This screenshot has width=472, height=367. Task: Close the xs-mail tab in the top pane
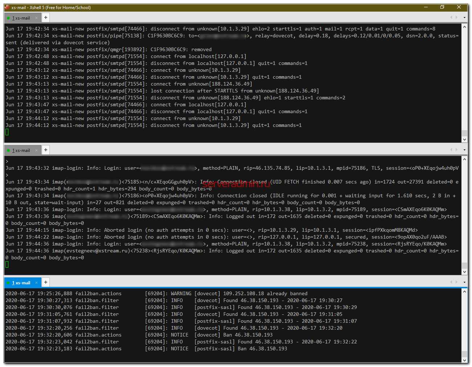pyautogui.click(x=37, y=18)
